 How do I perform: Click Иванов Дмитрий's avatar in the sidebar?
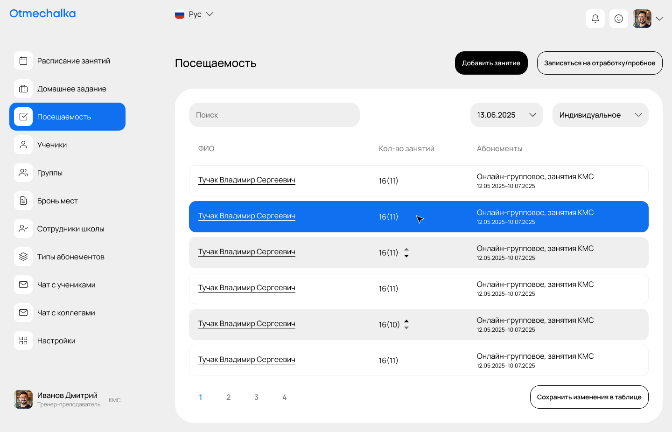pyautogui.click(x=23, y=399)
